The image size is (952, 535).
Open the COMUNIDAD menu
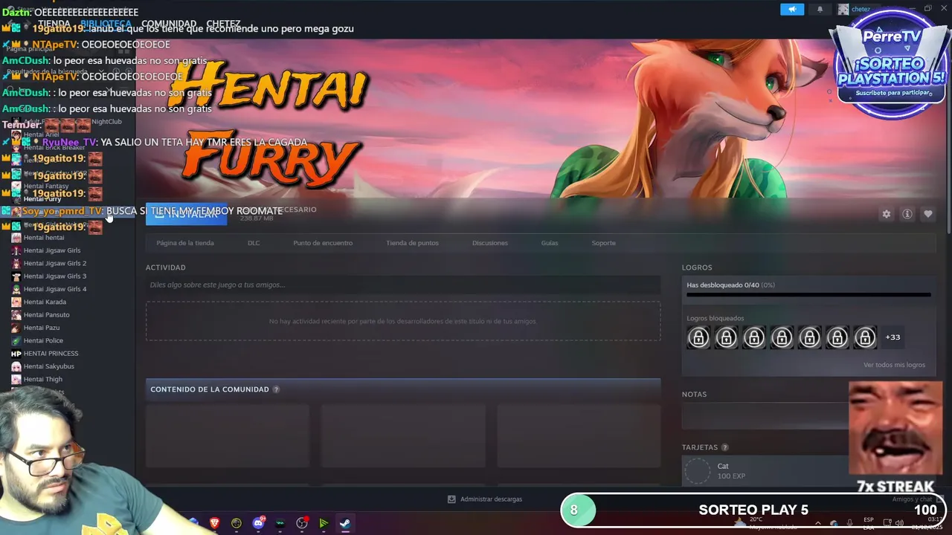[x=169, y=24]
